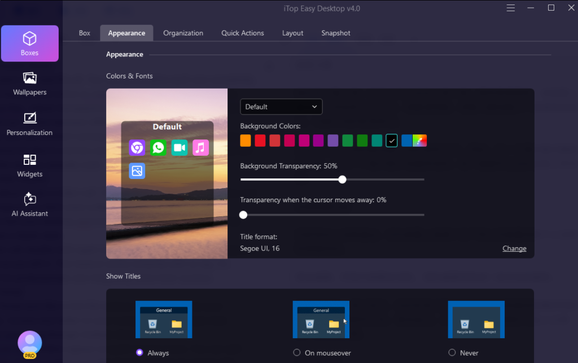The height and width of the screenshot is (363, 578).
Task: Open the Personalization sidebar section
Action: tap(30, 124)
